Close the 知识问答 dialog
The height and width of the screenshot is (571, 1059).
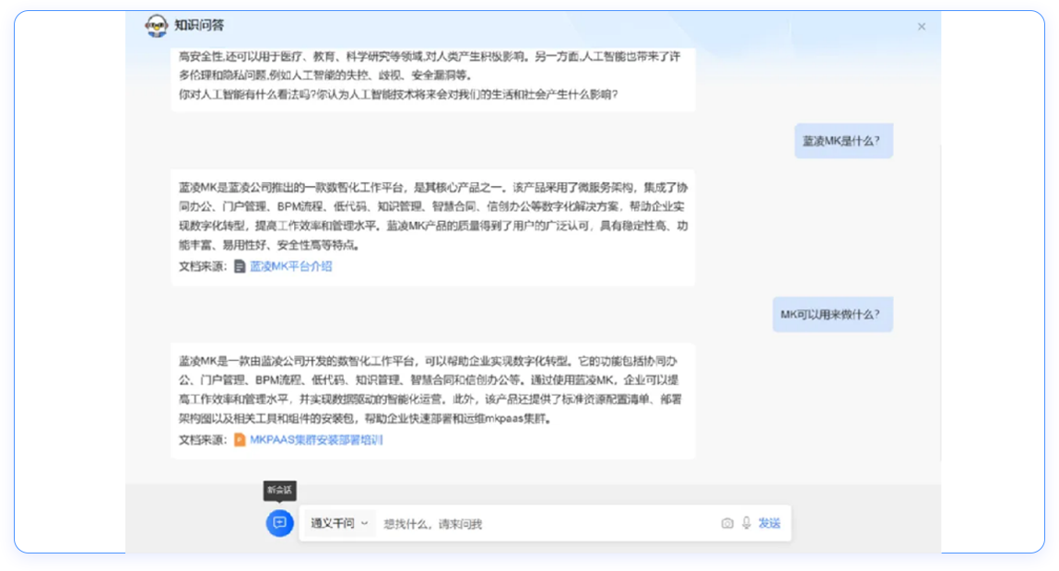tap(922, 27)
